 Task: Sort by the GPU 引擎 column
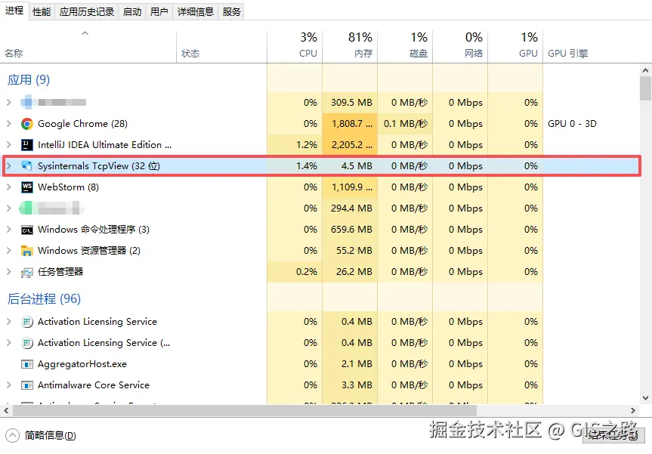click(x=591, y=46)
